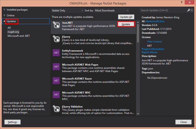Open the Newtonsoft.Json Id link
The height and width of the screenshot is (129, 196).
point(155,21)
